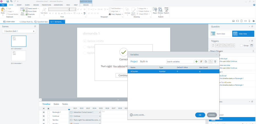Hide Rectangle 1 using its eye icon
Viewport: 256px width, 124px height.
pos(44,112)
